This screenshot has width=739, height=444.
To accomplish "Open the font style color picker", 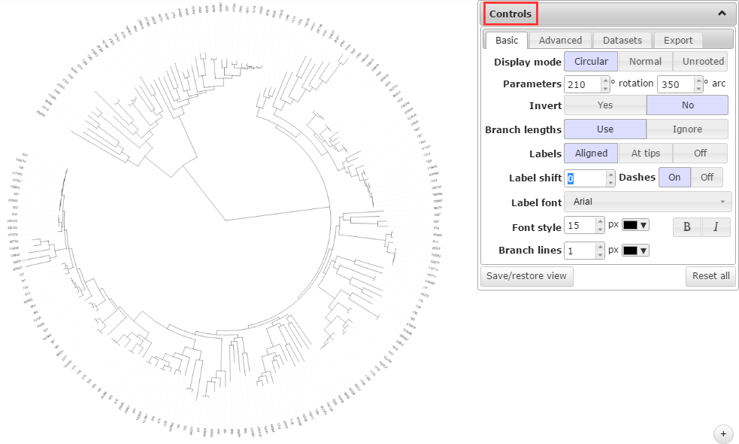I will [x=635, y=226].
